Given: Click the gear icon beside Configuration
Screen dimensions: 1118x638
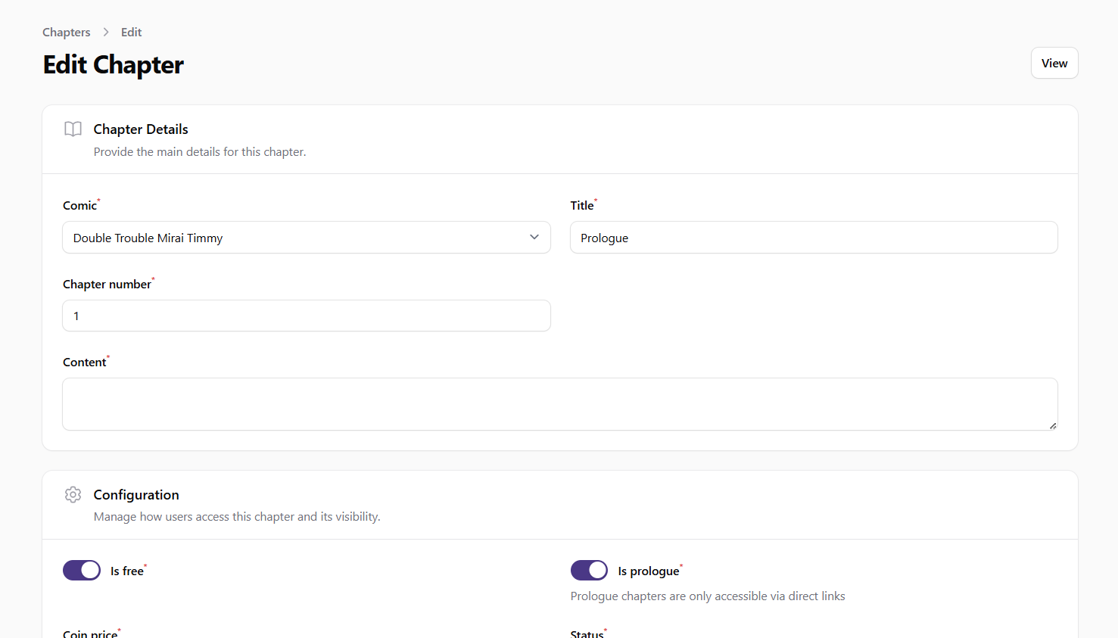Looking at the screenshot, I should pyautogui.click(x=73, y=495).
